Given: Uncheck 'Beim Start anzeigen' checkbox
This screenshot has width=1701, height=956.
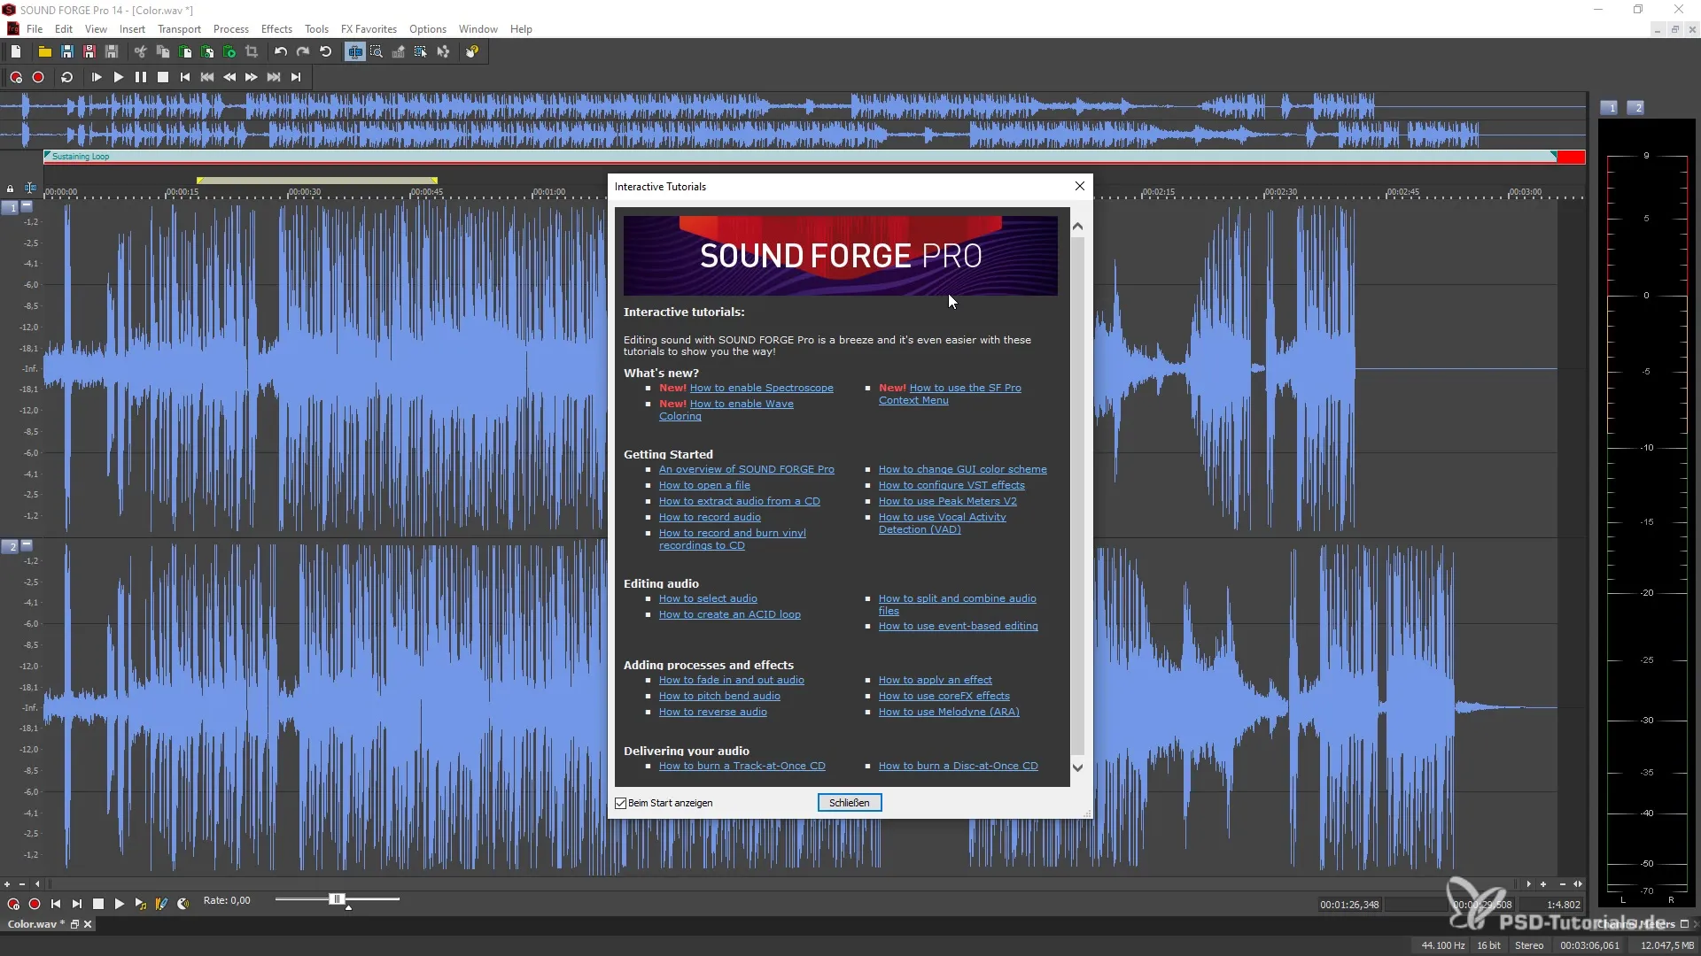Looking at the screenshot, I should pyautogui.click(x=621, y=804).
